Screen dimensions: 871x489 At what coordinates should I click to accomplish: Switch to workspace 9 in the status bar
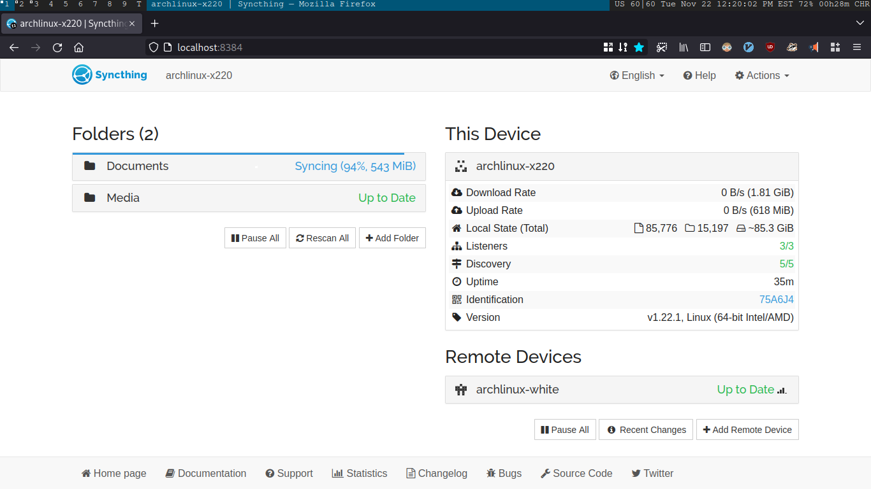pos(124,4)
